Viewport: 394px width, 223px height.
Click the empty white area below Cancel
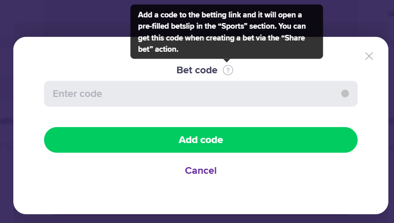tap(201, 197)
